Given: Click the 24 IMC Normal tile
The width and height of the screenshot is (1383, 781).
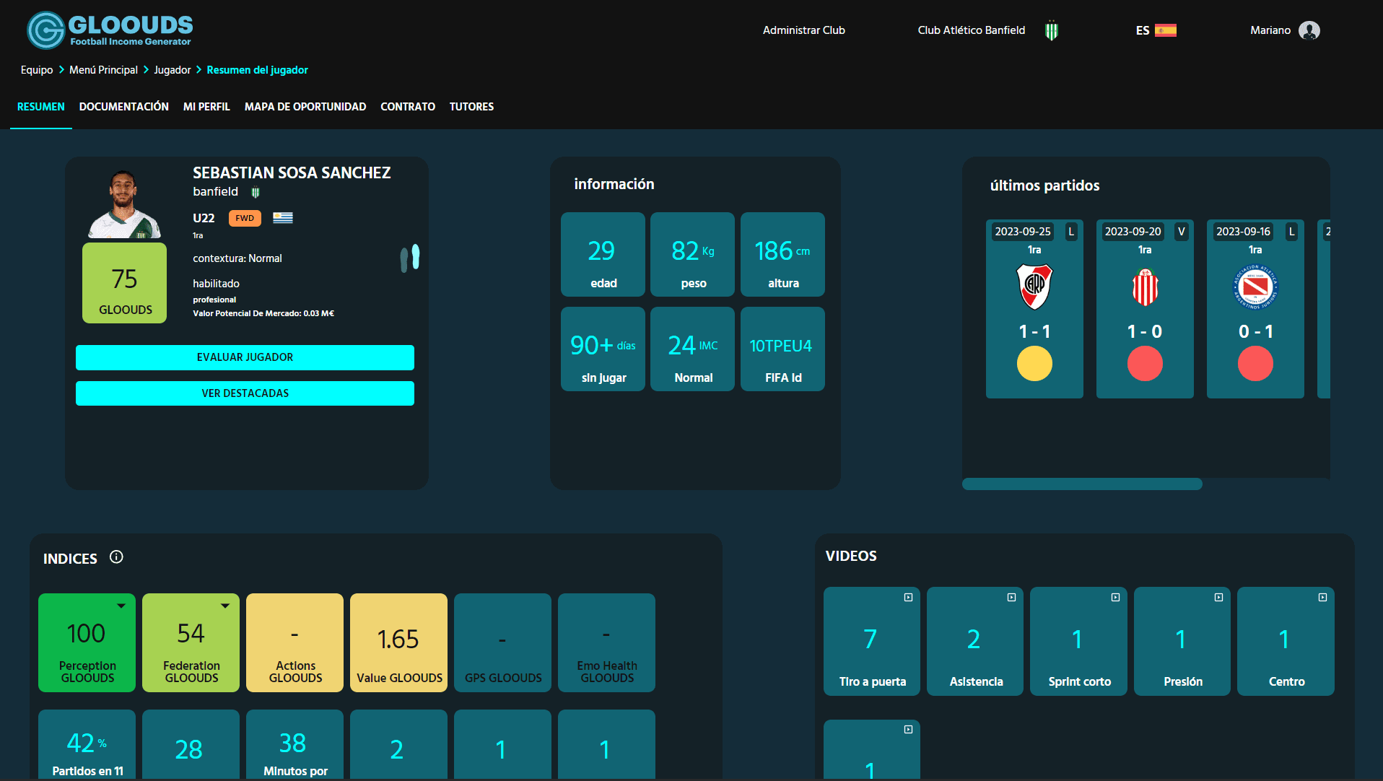Looking at the screenshot, I should 692,349.
